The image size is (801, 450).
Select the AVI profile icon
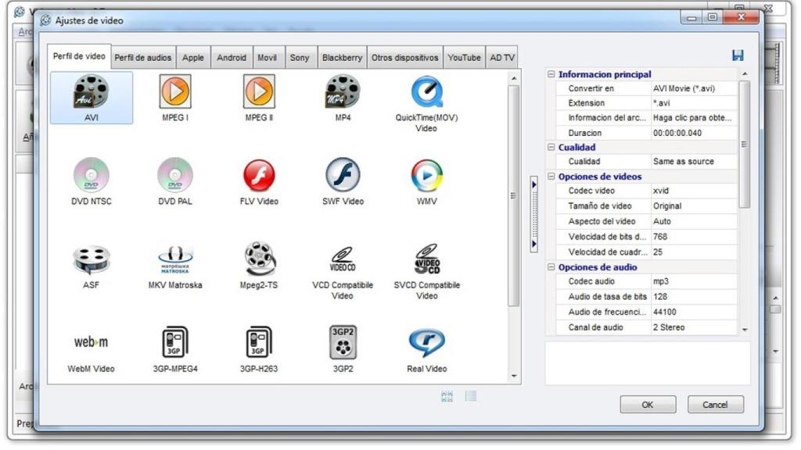tap(91, 95)
